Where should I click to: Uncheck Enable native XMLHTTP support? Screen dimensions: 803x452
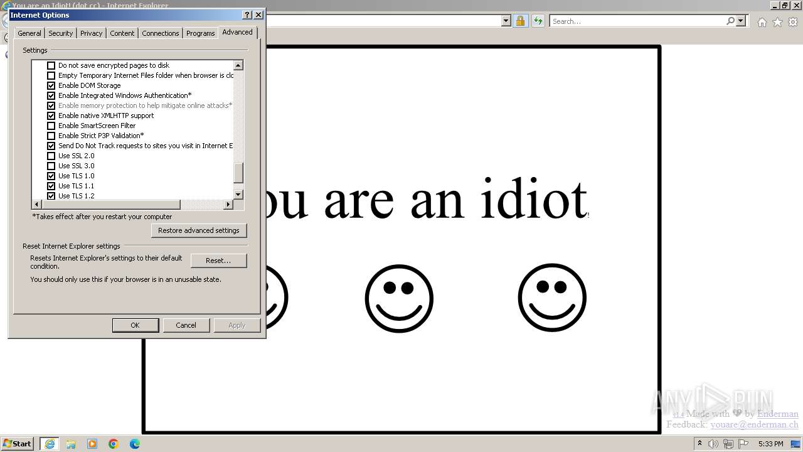(51, 116)
